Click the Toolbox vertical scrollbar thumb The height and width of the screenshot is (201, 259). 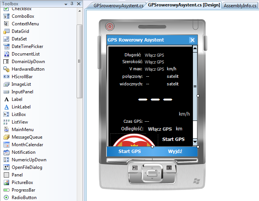[79, 61]
